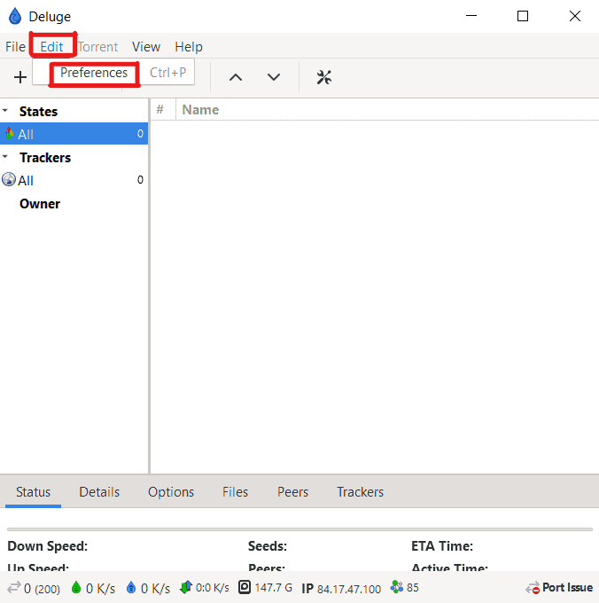This screenshot has height=603, width=599.
Task: Click the free disk space icon
Action: click(x=244, y=588)
